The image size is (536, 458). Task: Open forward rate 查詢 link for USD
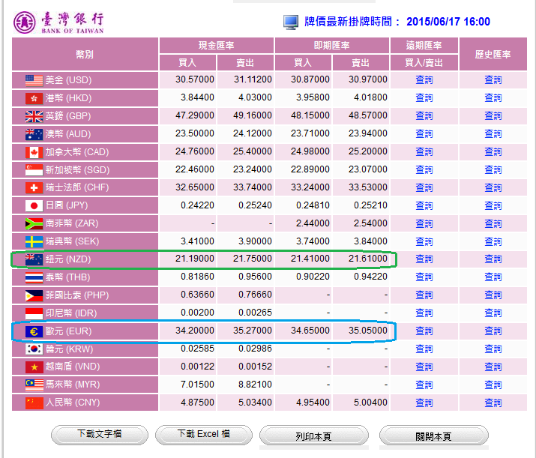pos(424,80)
